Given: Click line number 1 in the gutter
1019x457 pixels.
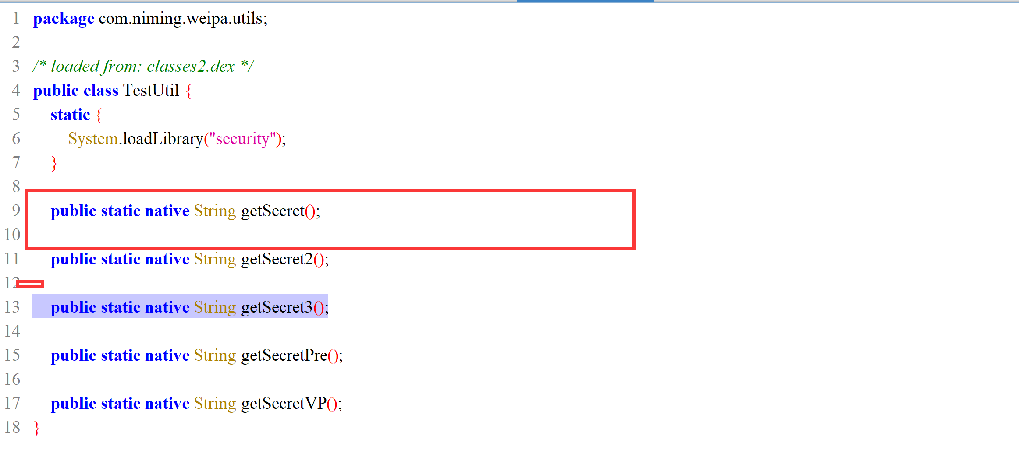Looking at the screenshot, I should [x=16, y=18].
